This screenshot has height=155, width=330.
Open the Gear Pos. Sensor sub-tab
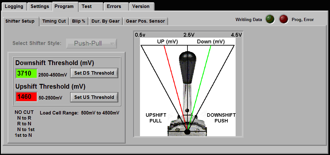(x=145, y=21)
